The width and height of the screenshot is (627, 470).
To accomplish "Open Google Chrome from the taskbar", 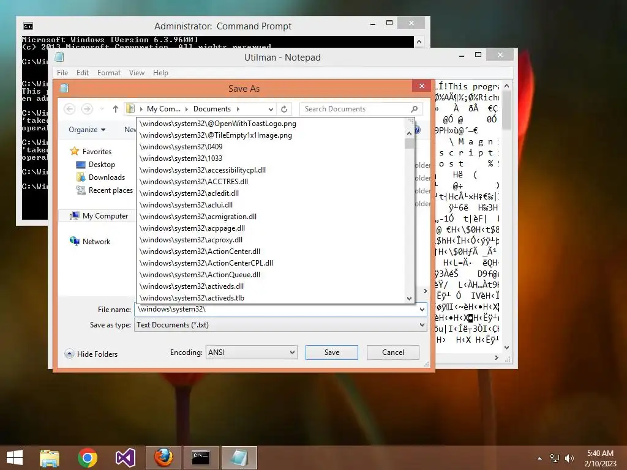I will 88,458.
